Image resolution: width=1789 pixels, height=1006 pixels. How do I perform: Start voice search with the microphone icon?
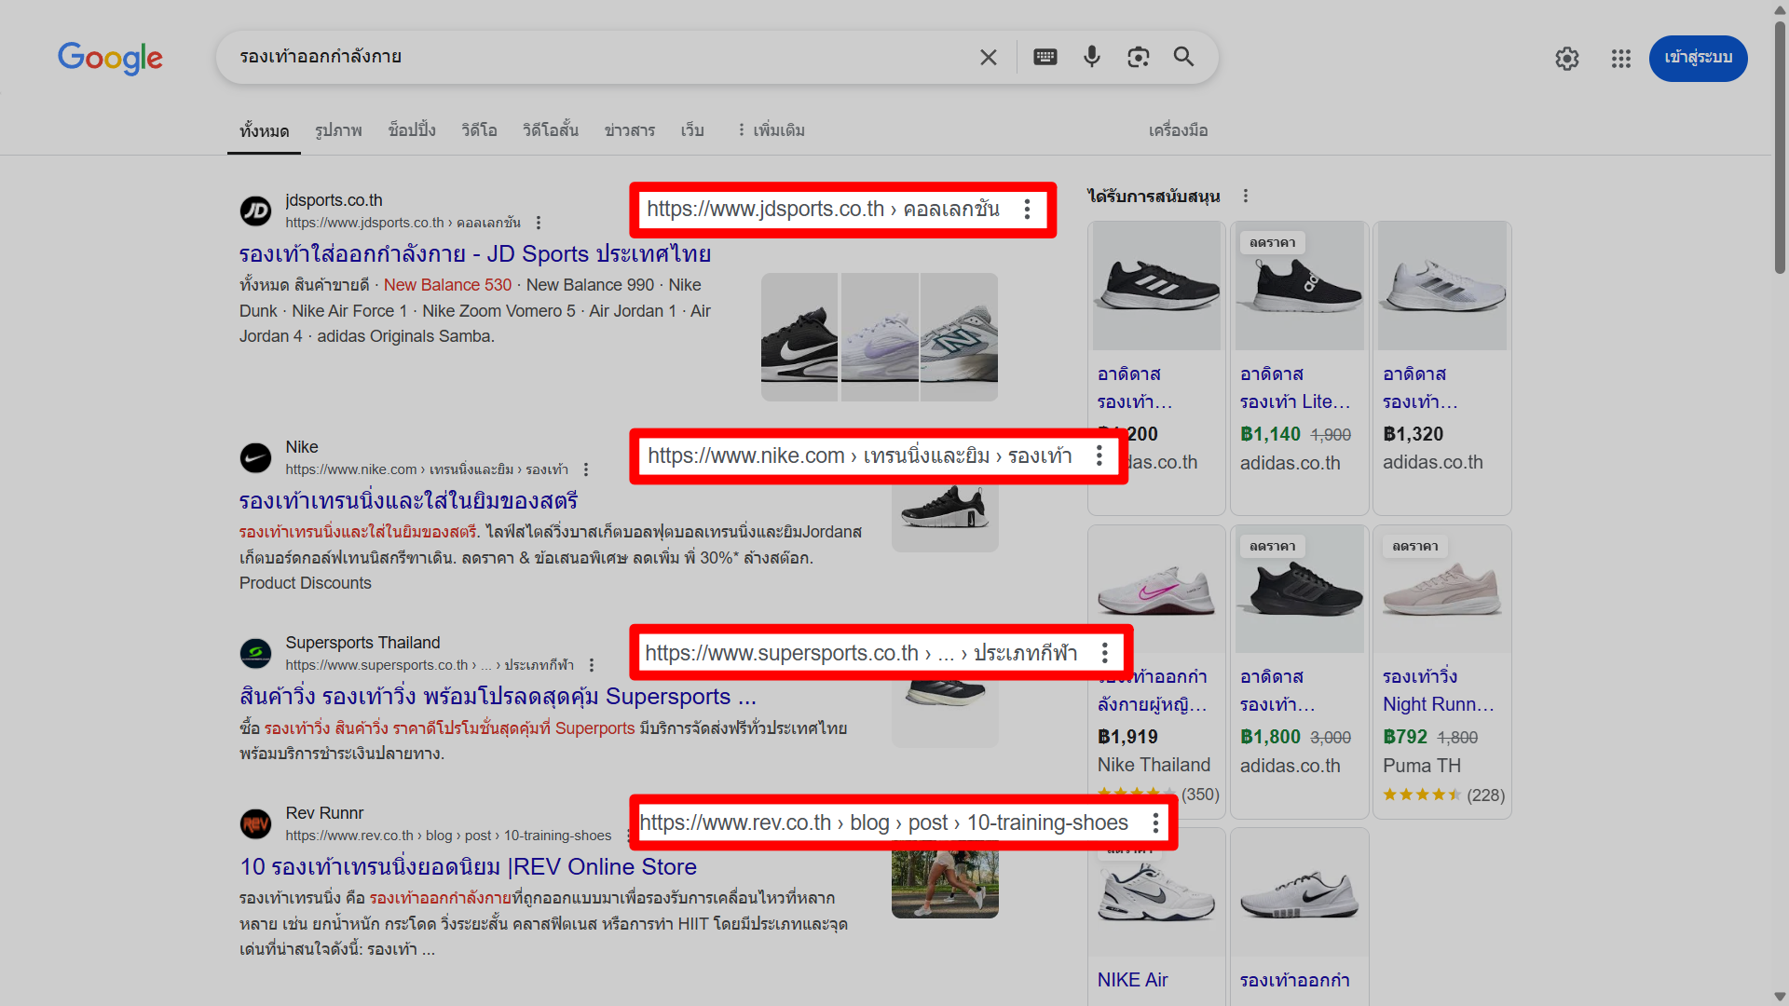(x=1092, y=57)
